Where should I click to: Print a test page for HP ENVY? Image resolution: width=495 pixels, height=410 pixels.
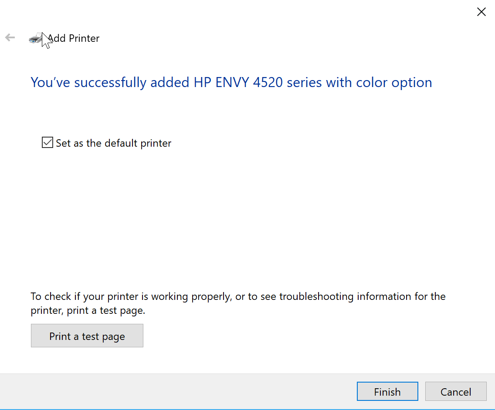point(87,335)
